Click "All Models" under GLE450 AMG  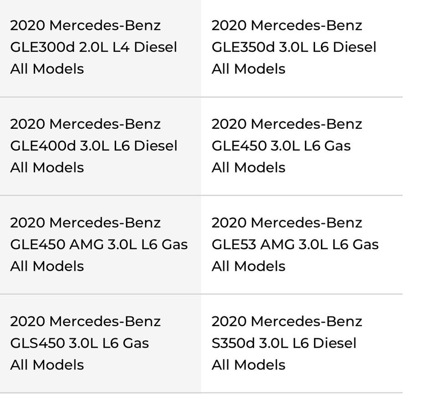point(47,266)
